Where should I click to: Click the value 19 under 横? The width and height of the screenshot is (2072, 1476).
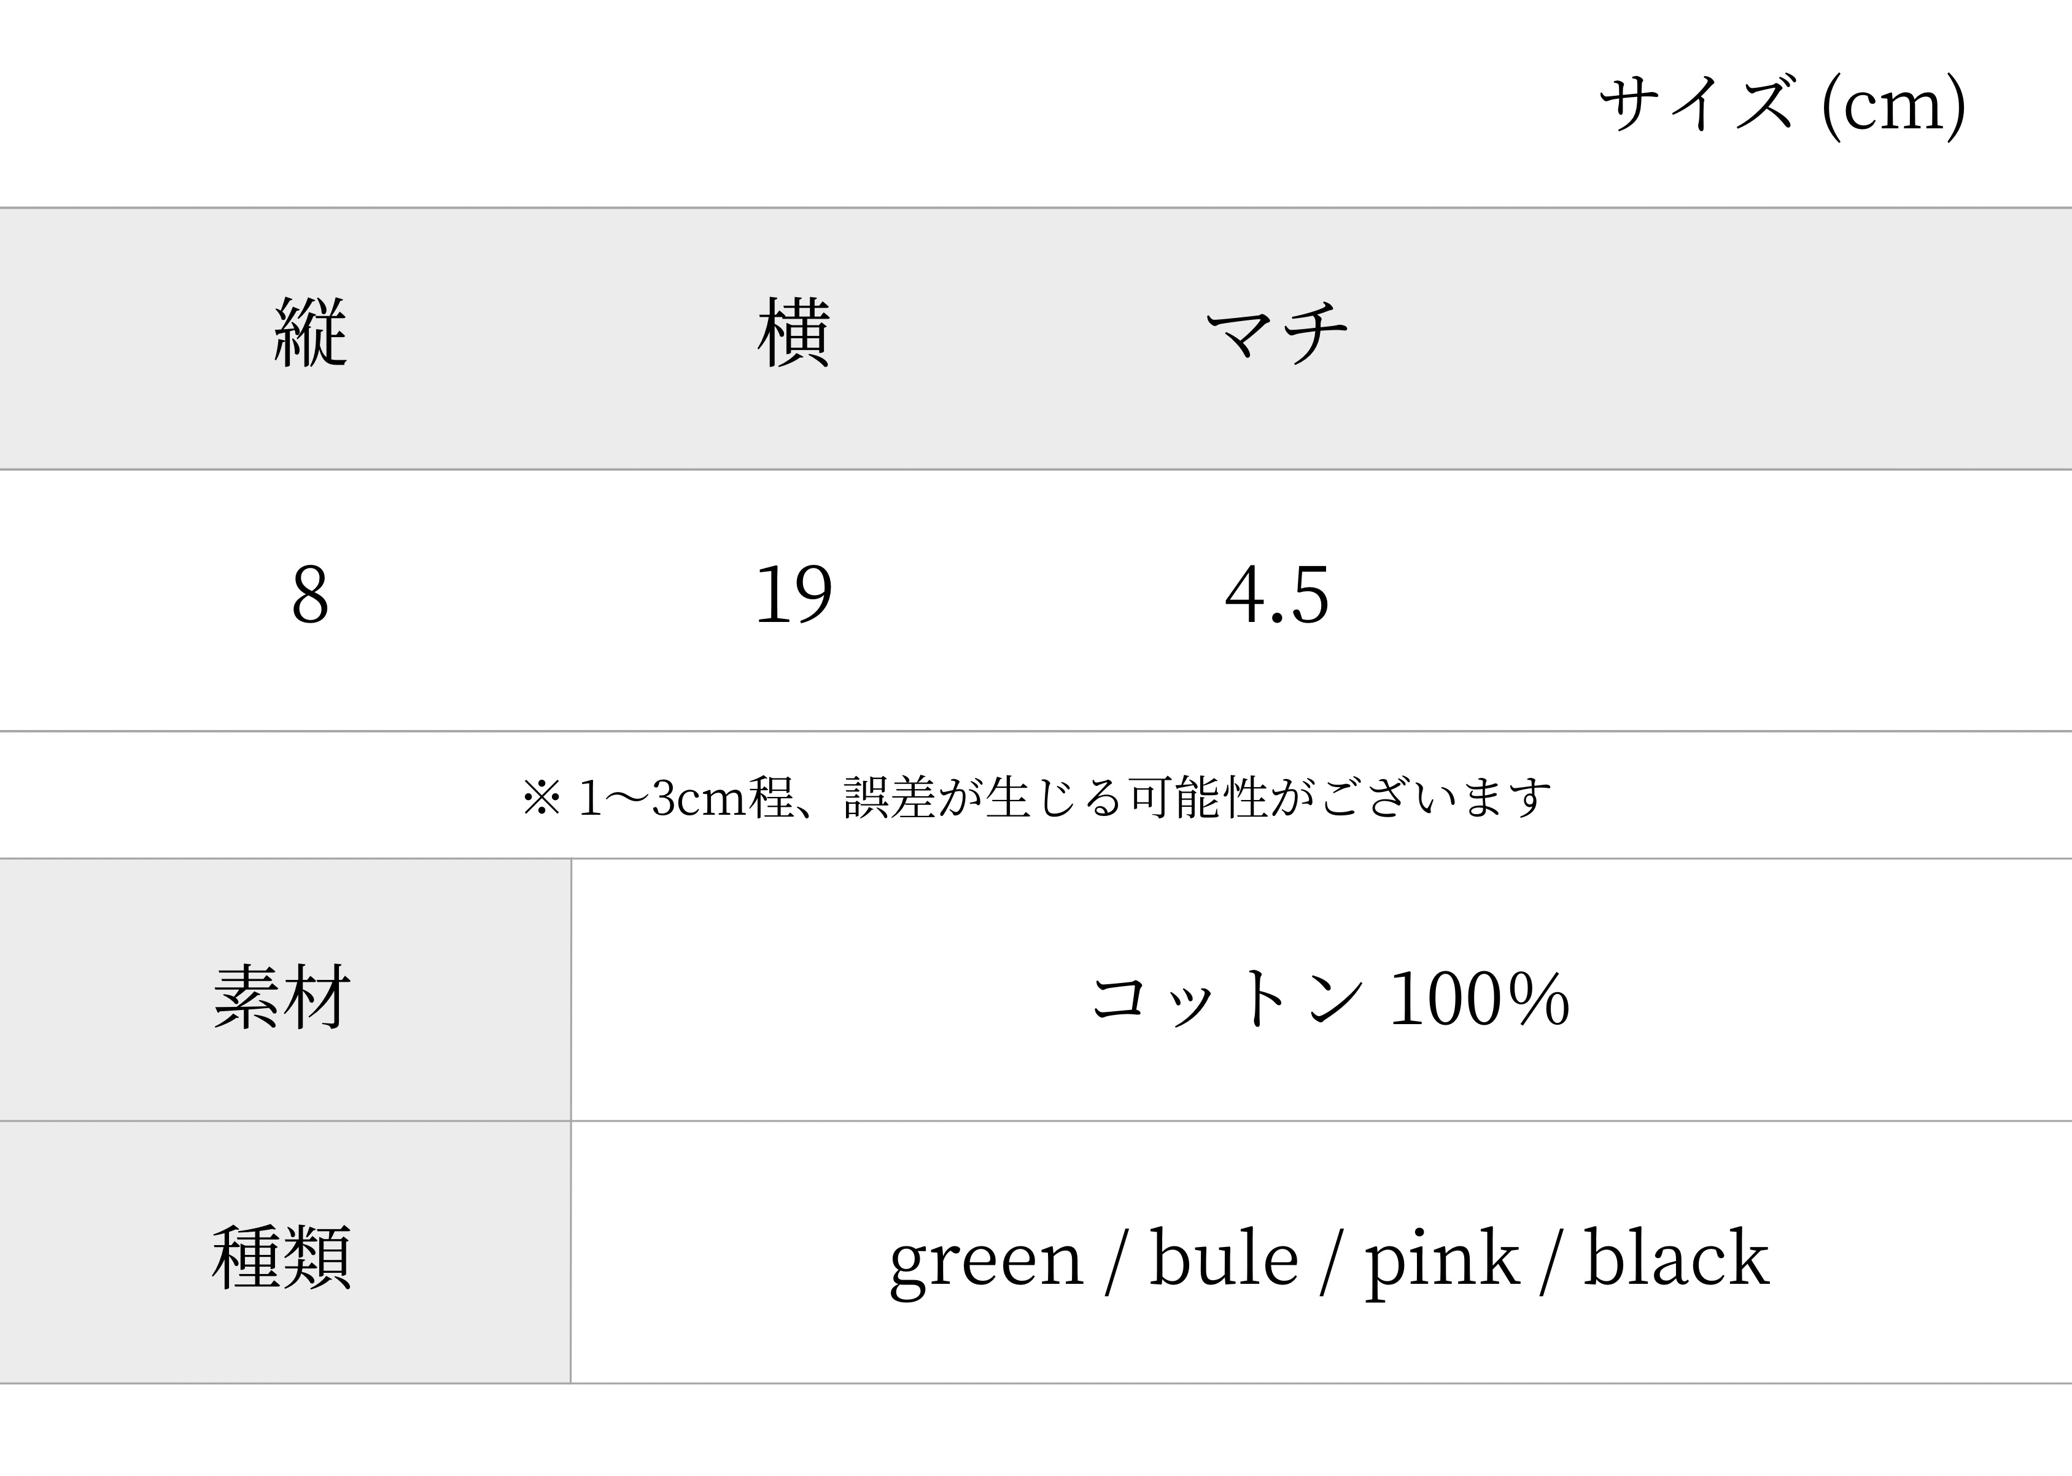[793, 594]
